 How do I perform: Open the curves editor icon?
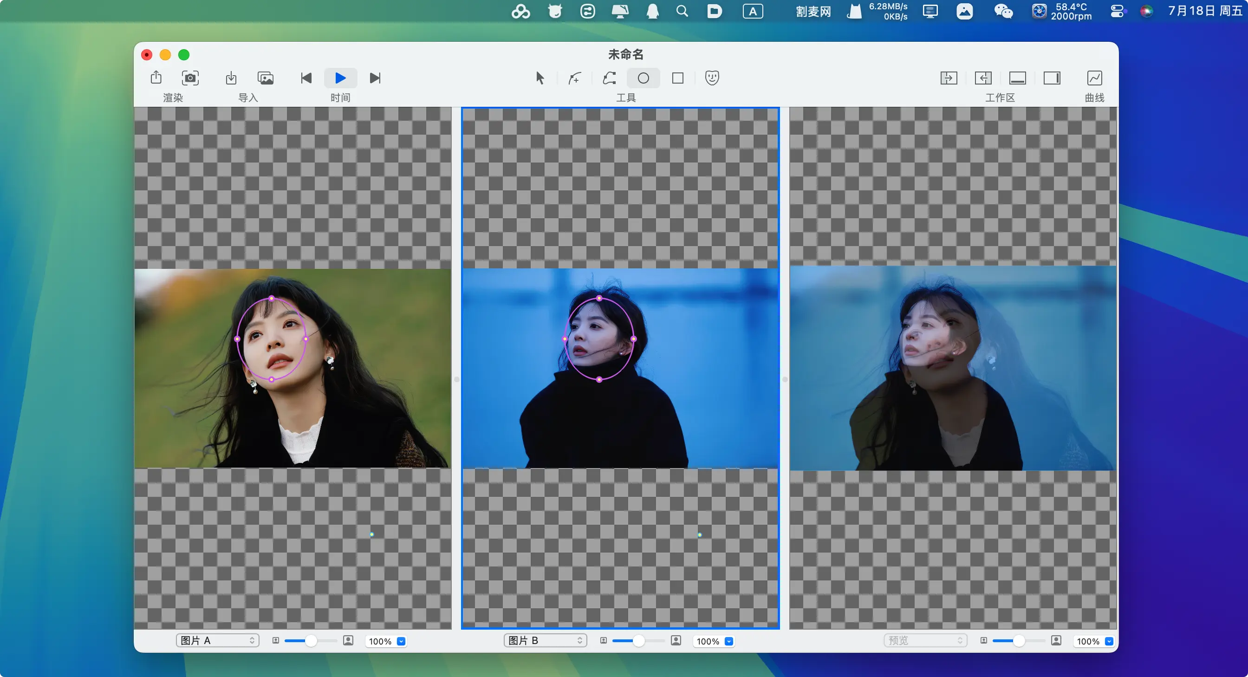(1094, 78)
